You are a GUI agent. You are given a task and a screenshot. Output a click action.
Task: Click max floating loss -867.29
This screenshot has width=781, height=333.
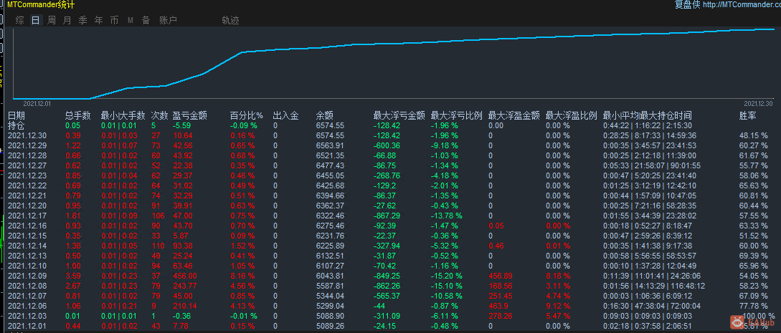[x=387, y=216]
